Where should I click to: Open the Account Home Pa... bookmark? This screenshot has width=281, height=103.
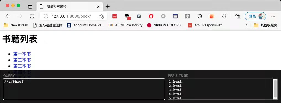85,25
